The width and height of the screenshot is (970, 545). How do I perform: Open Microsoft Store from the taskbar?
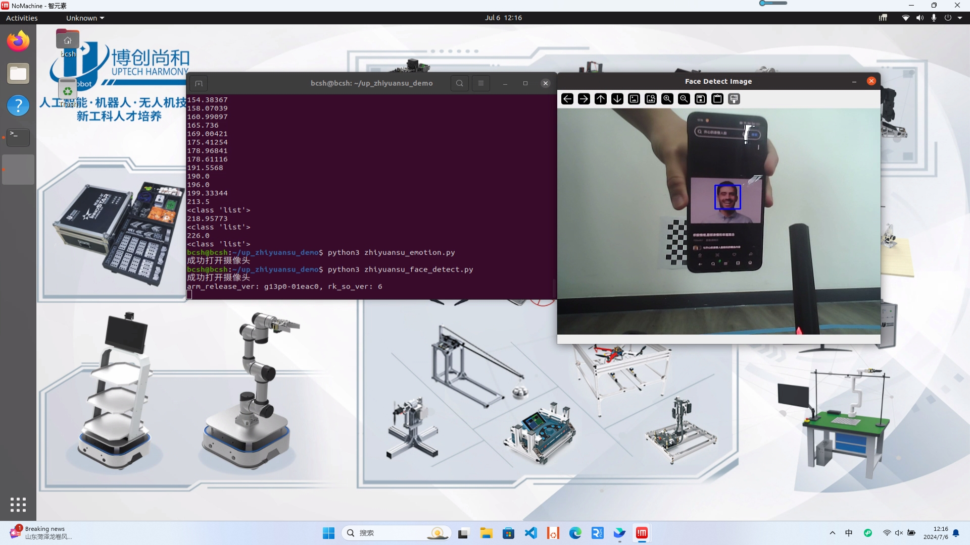click(x=509, y=533)
